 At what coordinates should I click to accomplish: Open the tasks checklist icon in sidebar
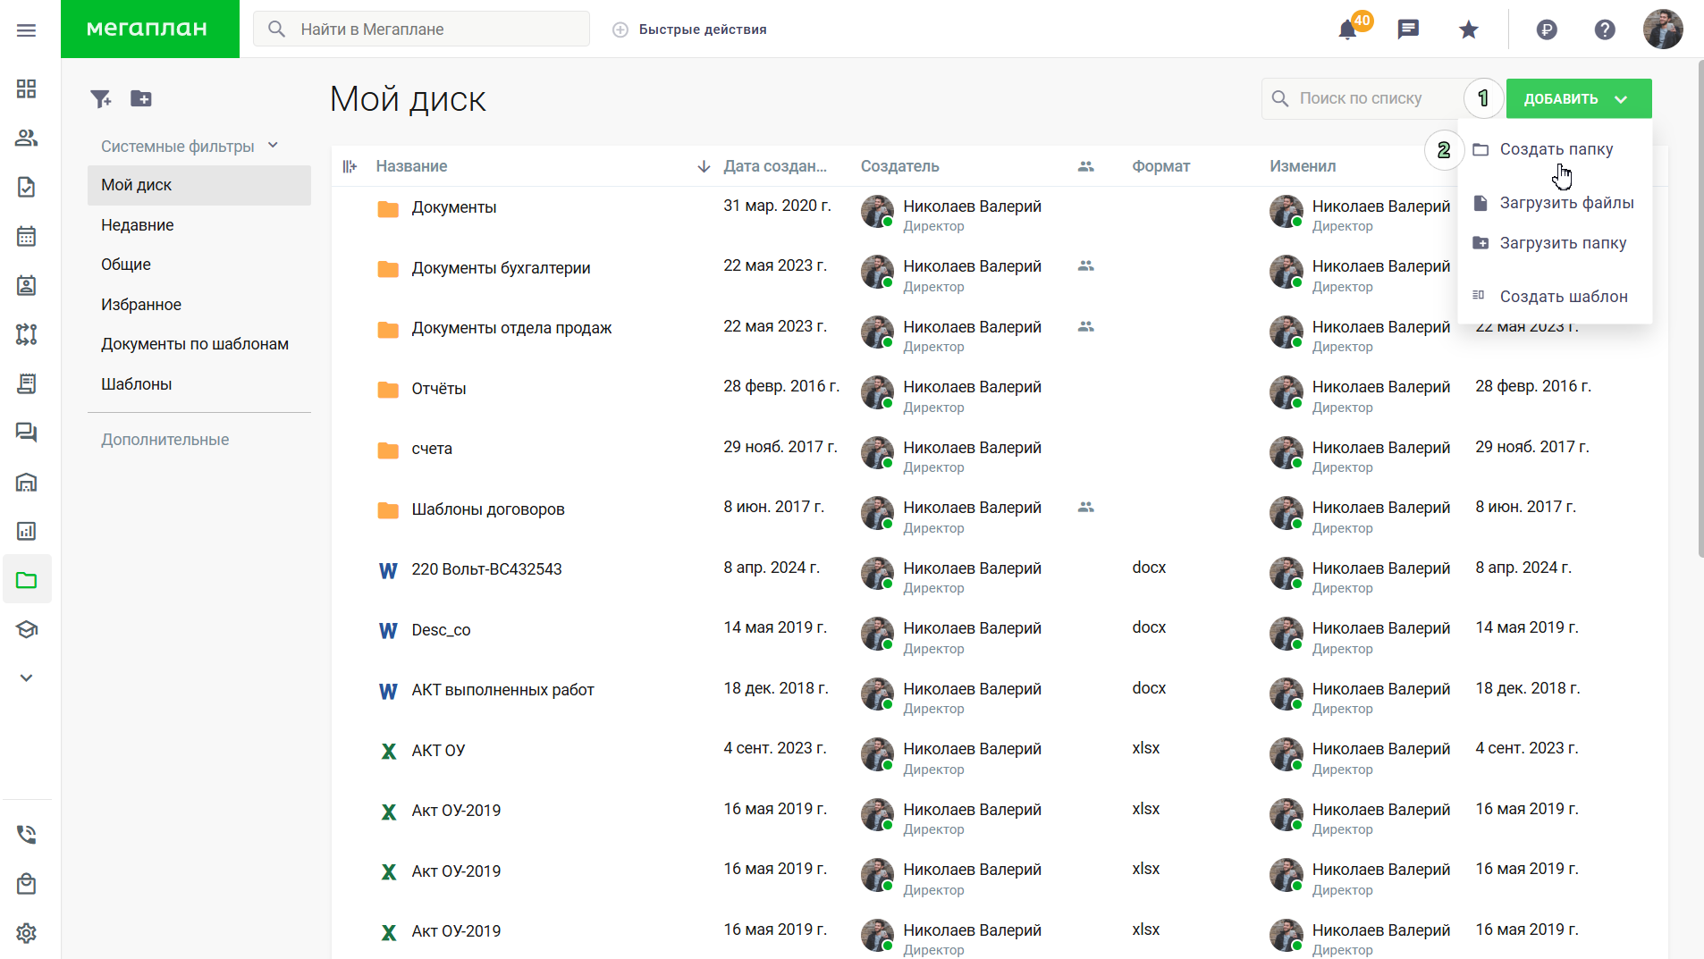pyautogui.click(x=26, y=187)
